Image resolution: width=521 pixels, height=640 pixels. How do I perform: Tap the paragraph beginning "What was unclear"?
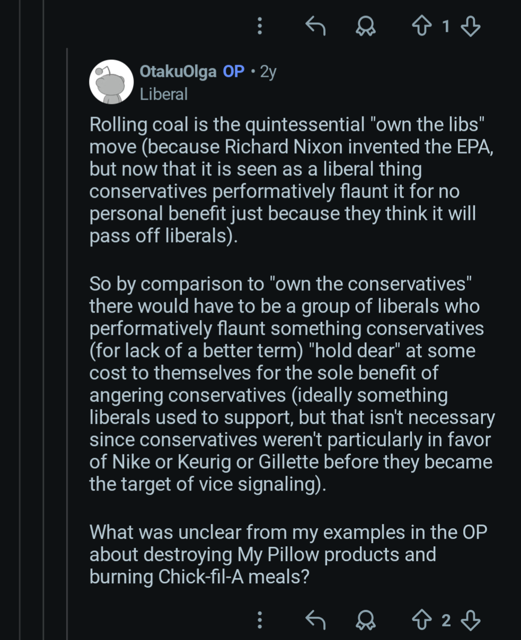click(286, 554)
